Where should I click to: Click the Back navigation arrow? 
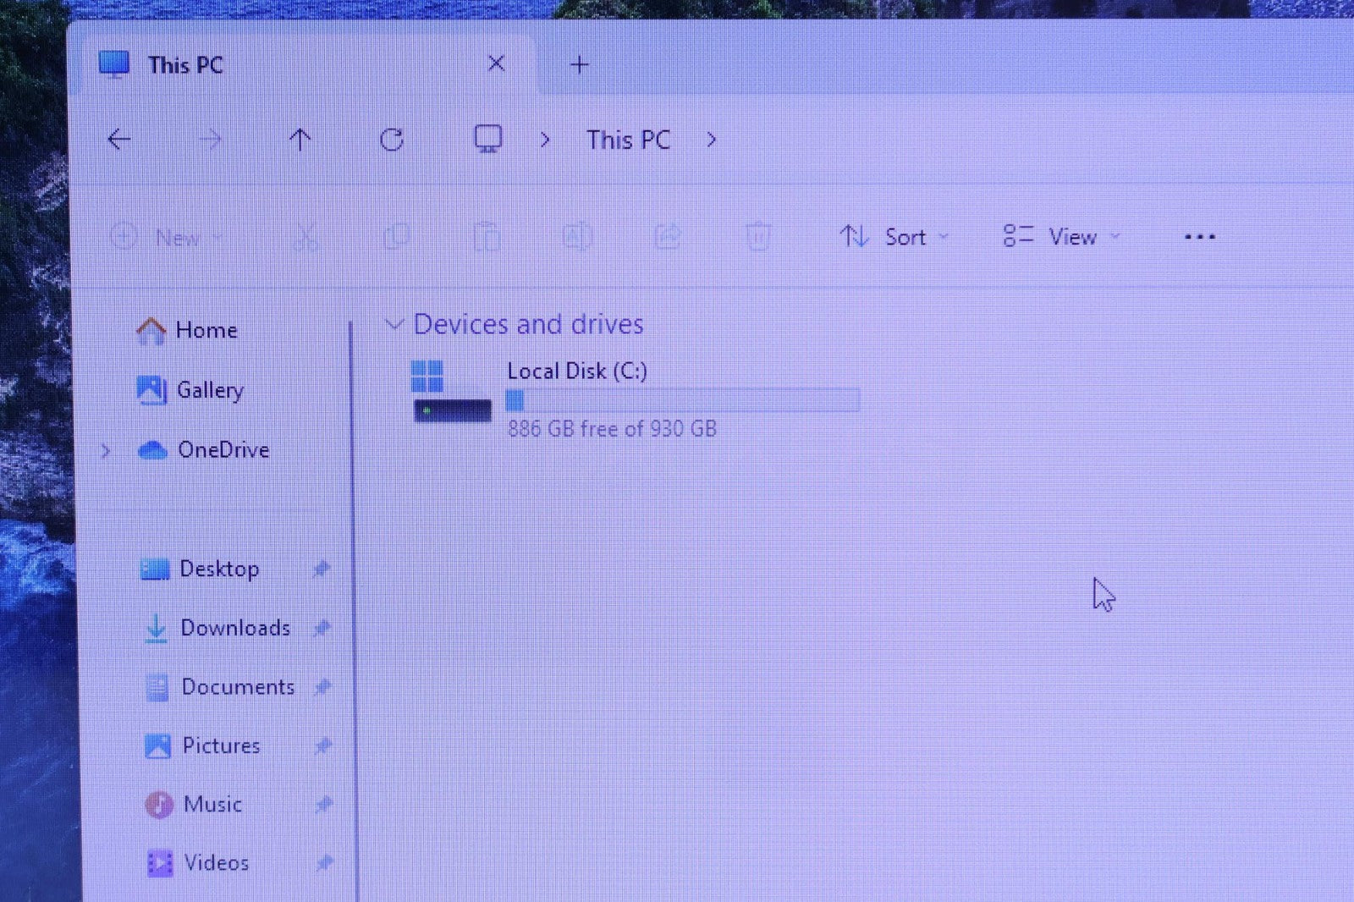119,140
